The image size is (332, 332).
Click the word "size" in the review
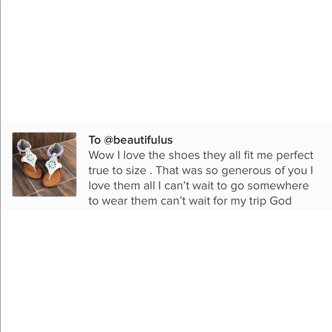coord(136,171)
